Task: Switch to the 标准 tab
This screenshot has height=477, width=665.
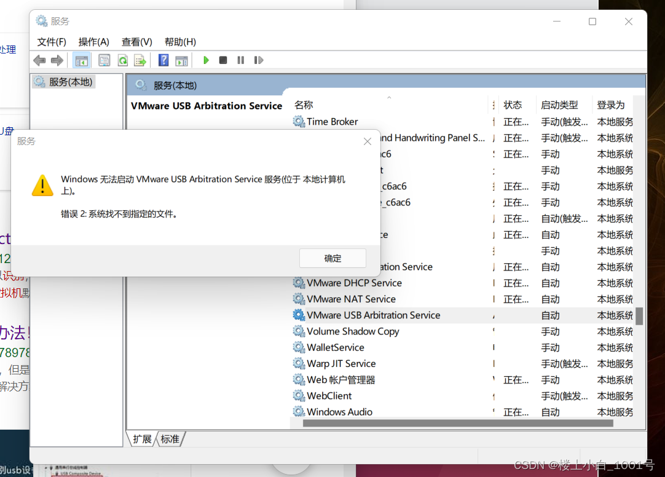Action: (170, 440)
